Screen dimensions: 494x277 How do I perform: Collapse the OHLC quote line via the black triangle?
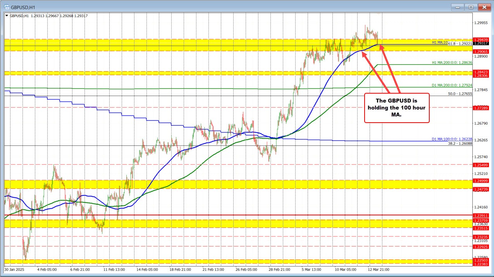[x=7, y=15]
